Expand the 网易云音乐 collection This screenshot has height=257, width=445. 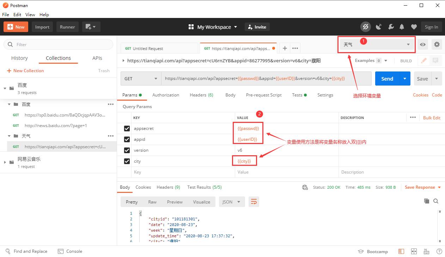(x=5, y=162)
